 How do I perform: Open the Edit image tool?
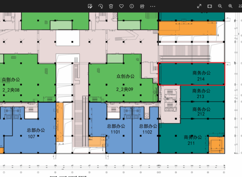(90, 6)
